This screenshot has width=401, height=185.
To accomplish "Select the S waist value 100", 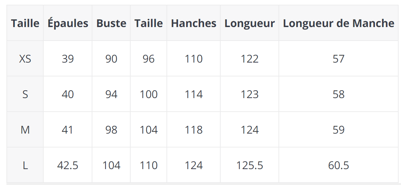I will point(149,94).
